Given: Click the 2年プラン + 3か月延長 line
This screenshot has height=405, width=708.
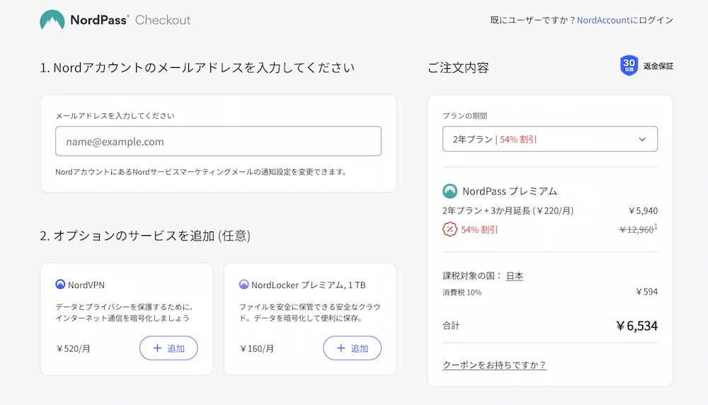Looking at the screenshot, I should click(508, 210).
